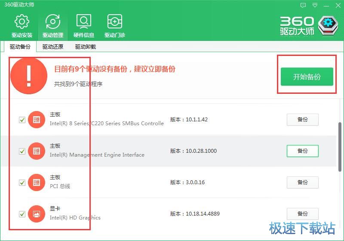Click the feedback chat bubble icon in the title bar
Image resolution: width=344 pixels, height=241 pixels.
point(303,5)
